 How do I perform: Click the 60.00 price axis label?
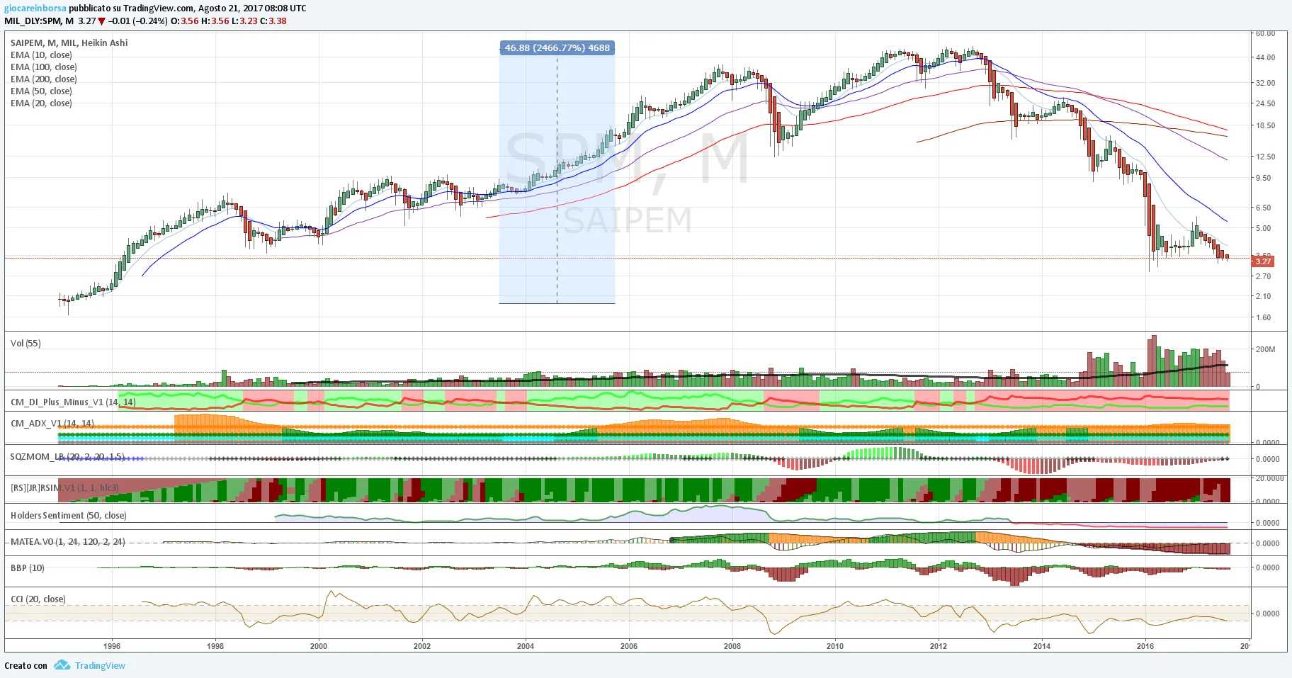pos(1265,33)
